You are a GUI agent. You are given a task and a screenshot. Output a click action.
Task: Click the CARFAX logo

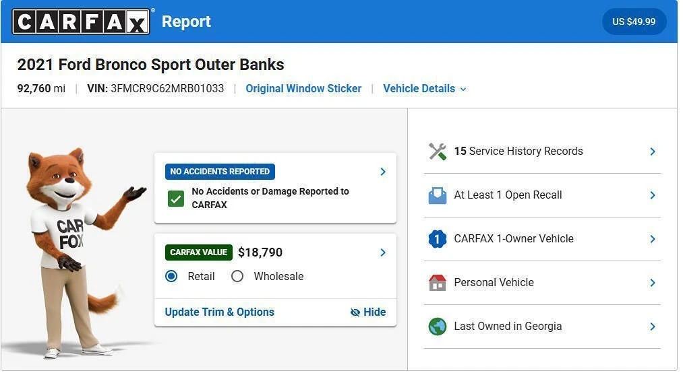(81, 22)
